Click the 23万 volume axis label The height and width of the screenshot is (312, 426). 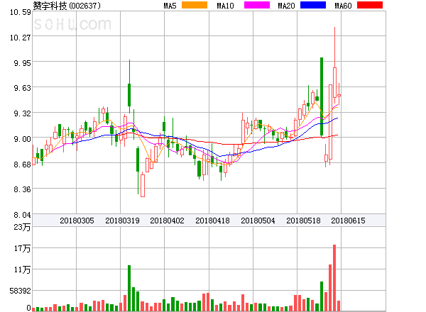[22, 227]
